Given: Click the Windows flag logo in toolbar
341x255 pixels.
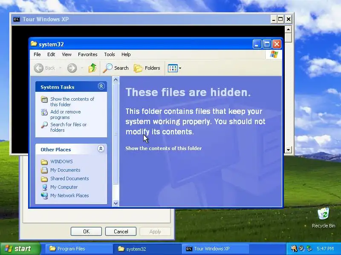Looking at the screenshot, I should (274, 54).
